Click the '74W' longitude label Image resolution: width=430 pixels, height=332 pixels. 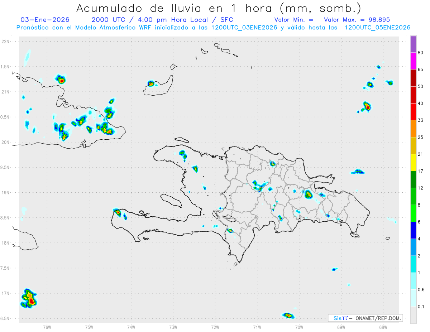[131, 327]
